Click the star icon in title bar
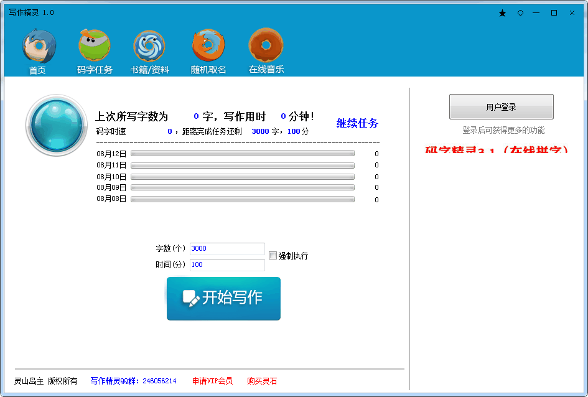The image size is (588, 397). (x=502, y=13)
